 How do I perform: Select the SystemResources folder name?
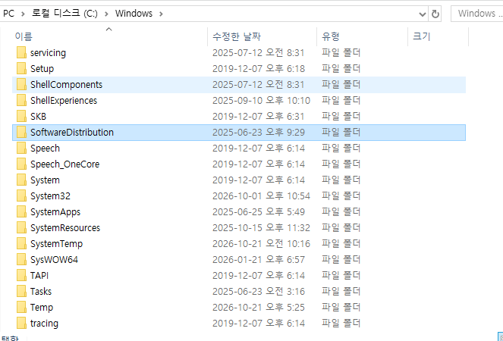(65, 228)
